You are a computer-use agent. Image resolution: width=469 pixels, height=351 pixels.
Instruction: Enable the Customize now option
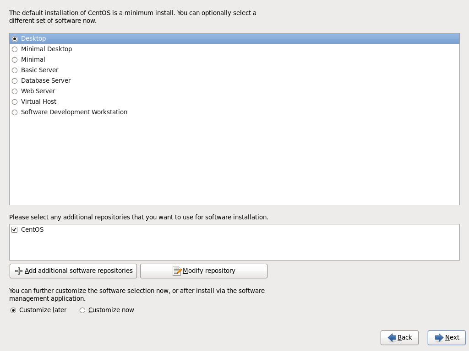(82, 310)
